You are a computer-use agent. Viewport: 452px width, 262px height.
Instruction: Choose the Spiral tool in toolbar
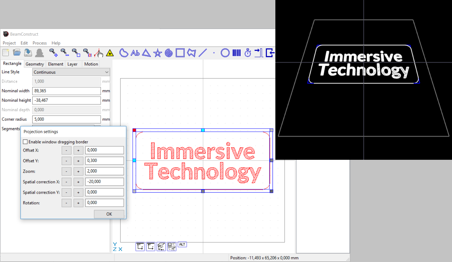tap(169, 53)
